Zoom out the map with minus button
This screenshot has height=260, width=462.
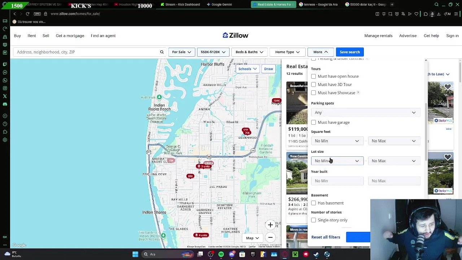click(x=270, y=238)
